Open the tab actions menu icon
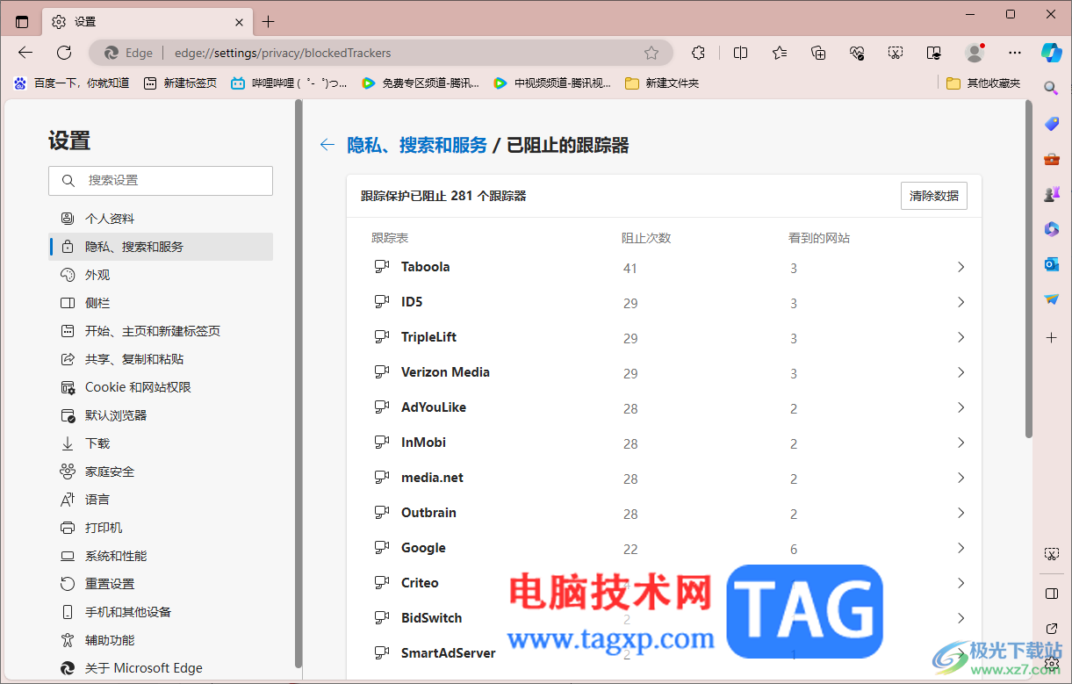The height and width of the screenshot is (684, 1072). coord(22,22)
